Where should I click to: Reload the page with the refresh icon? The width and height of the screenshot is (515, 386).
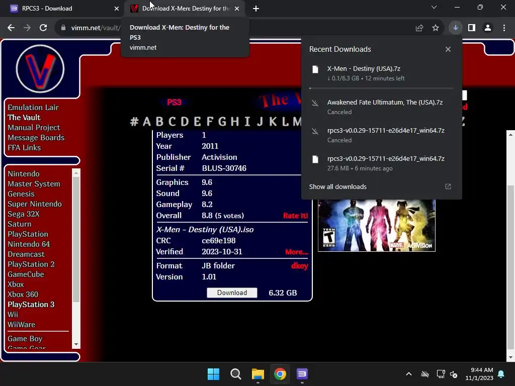click(43, 28)
